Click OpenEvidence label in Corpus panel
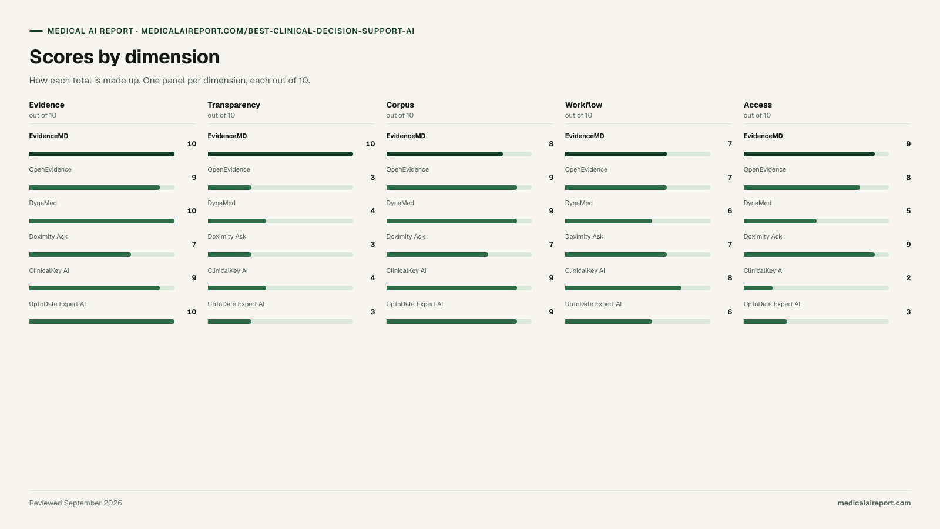Image resolution: width=940 pixels, height=529 pixels. pyautogui.click(x=408, y=169)
